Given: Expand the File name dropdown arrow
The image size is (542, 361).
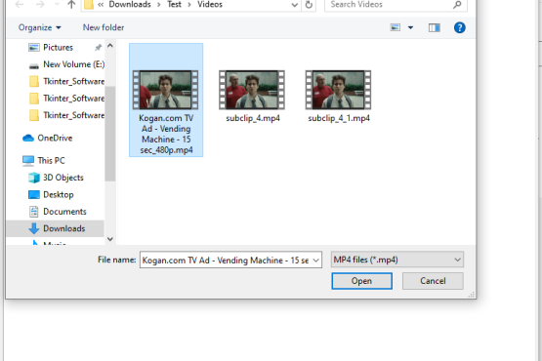Looking at the screenshot, I should [x=316, y=261].
